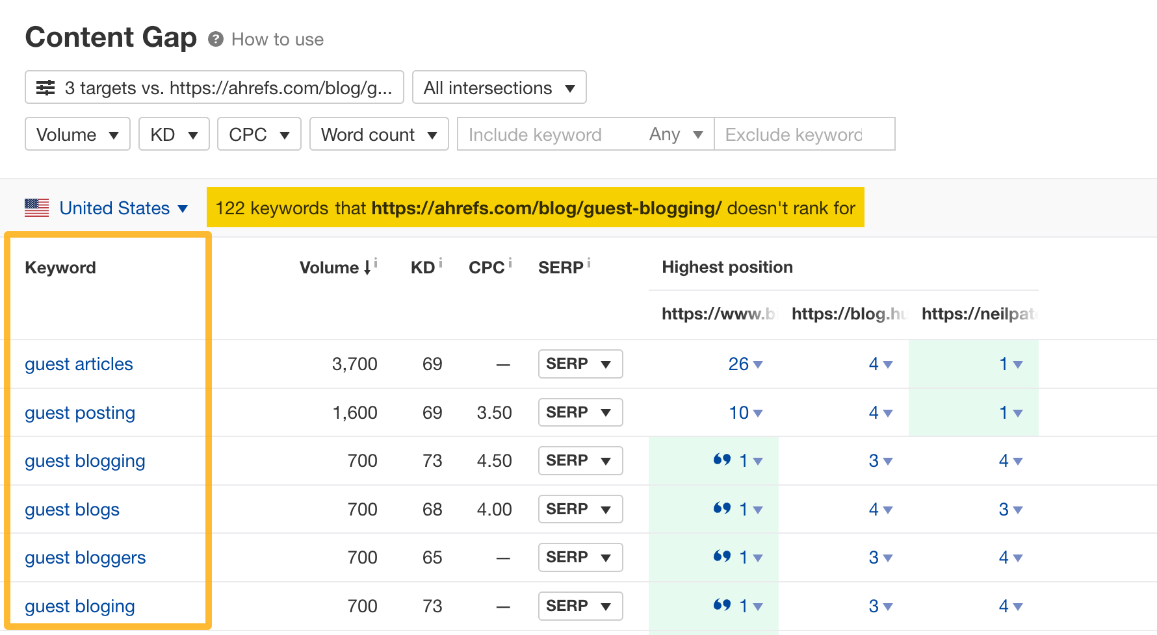1157x635 pixels.
Task: Click featured snippet quote icon for guest bloggers
Action: tap(722, 556)
